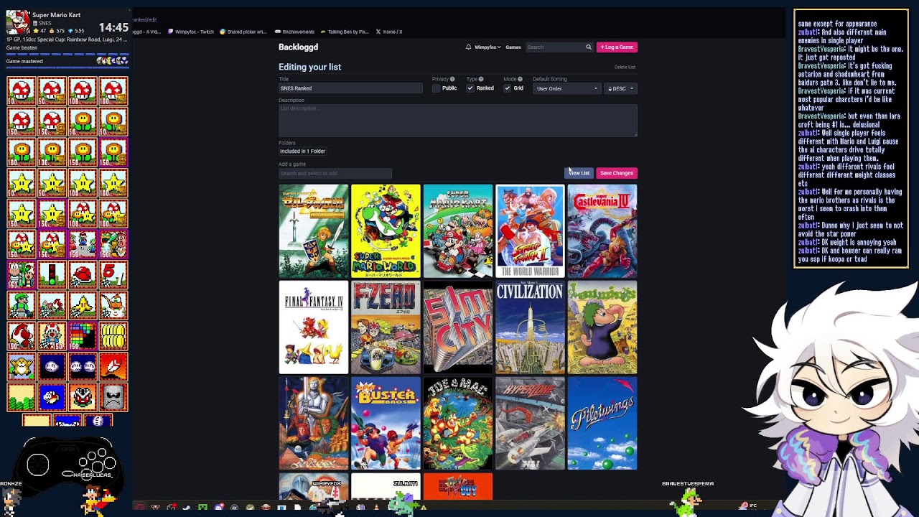The width and height of the screenshot is (919, 517).
Task: Click the Delete List link
Action: tap(625, 67)
